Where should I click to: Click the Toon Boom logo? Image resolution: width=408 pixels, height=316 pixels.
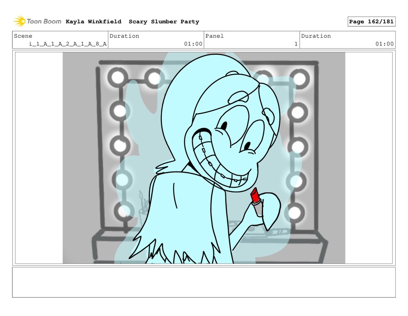(37, 22)
